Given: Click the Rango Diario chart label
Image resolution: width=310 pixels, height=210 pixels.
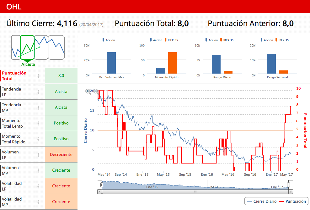Looking at the screenshot, I should 222,77.
